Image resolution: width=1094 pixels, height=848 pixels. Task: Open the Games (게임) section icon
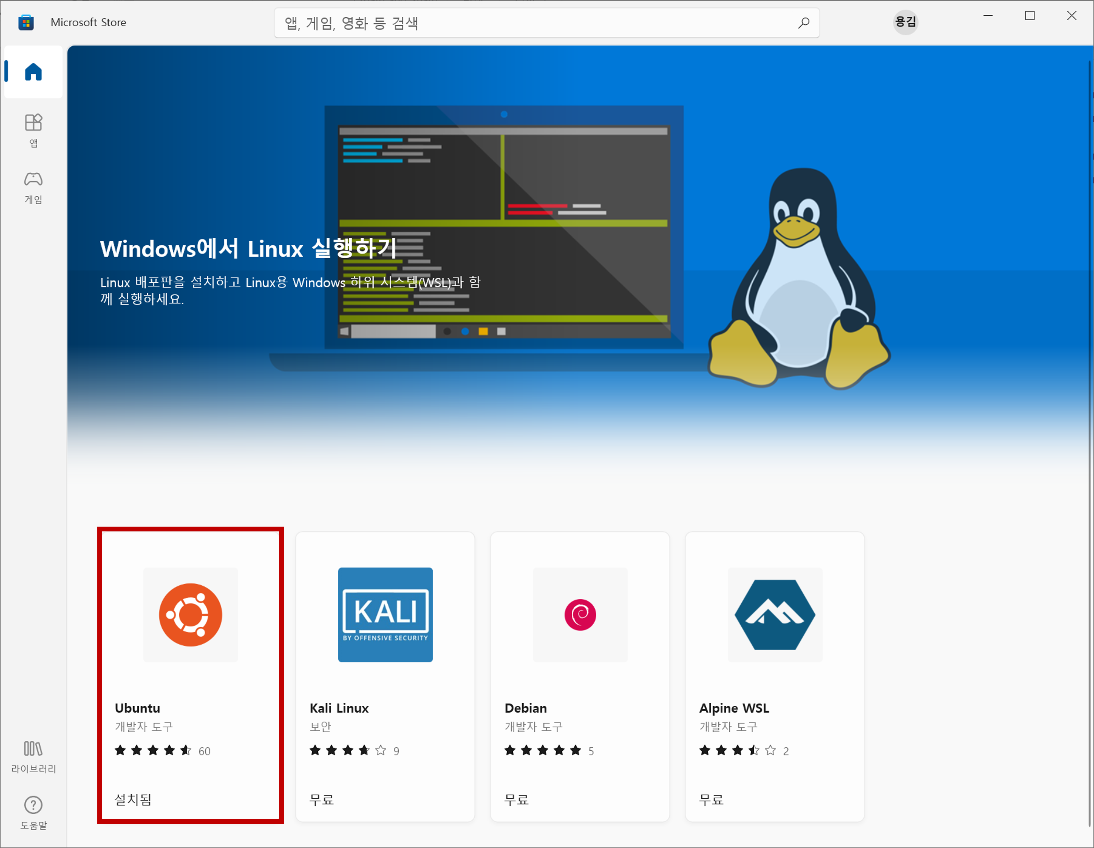[33, 179]
